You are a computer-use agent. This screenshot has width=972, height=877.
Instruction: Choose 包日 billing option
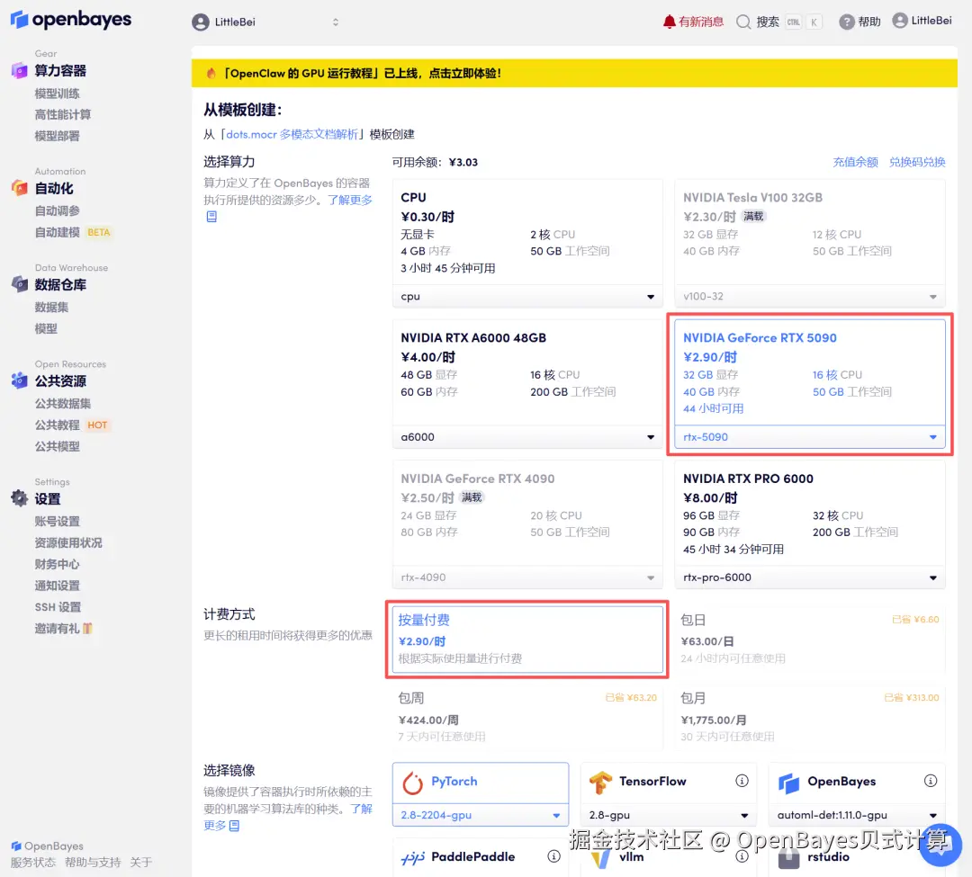click(810, 640)
